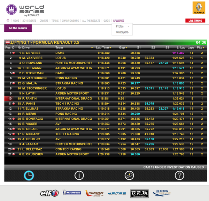This screenshot has height=201, width=209.
Task: Click the Michelin sponsor logo
Action: tap(72, 193)
